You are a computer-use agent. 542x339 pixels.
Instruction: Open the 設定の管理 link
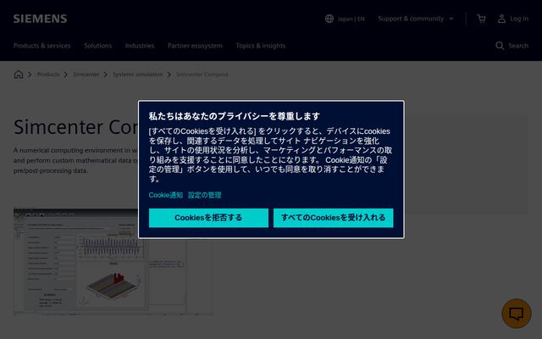pos(205,195)
